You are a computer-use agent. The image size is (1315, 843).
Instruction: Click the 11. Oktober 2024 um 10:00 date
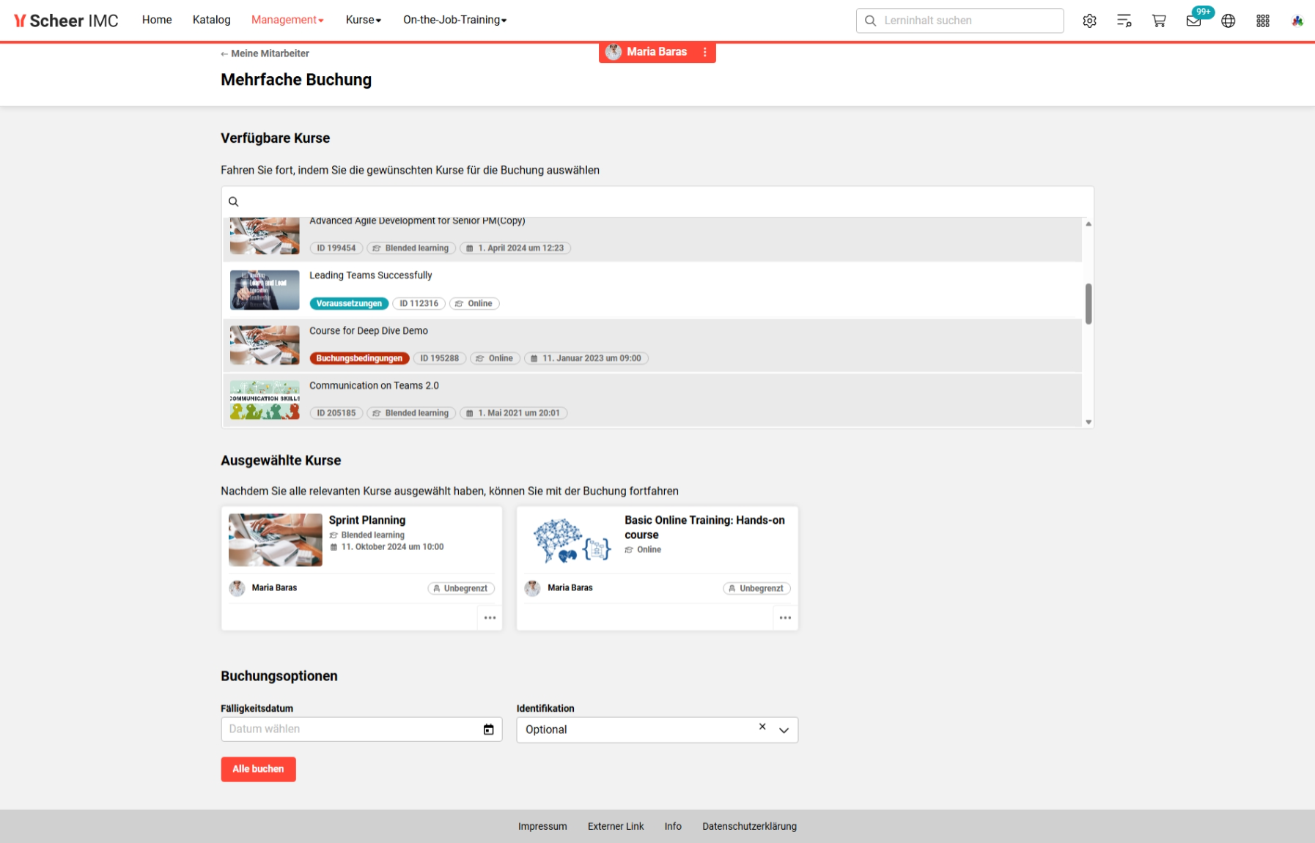pyautogui.click(x=387, y=547)
